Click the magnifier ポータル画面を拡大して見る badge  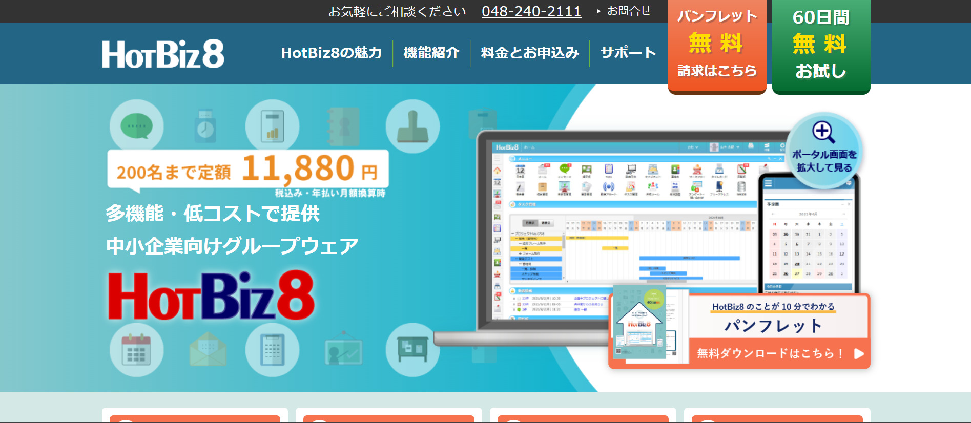pos(824,151)
